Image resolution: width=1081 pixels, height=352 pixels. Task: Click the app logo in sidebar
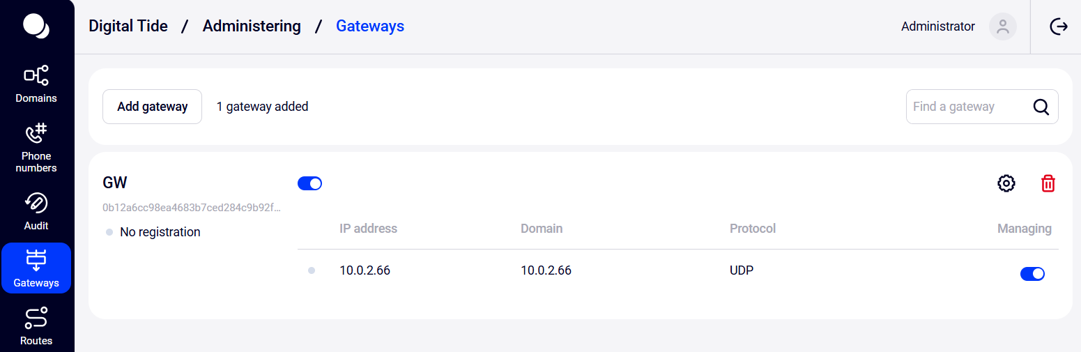(36, 26)
